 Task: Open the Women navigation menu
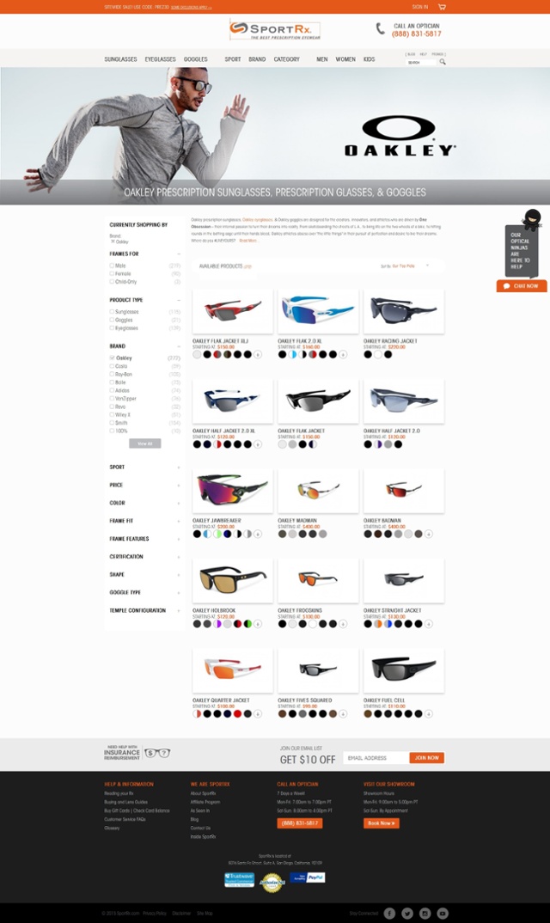pyautogui.click(x=345, y=59)
